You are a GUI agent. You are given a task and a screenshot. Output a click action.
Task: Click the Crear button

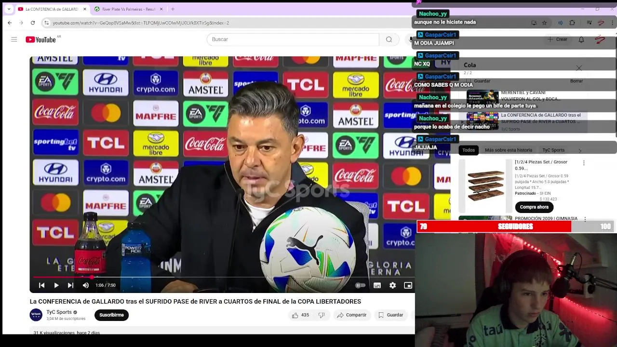click(558, 40)
